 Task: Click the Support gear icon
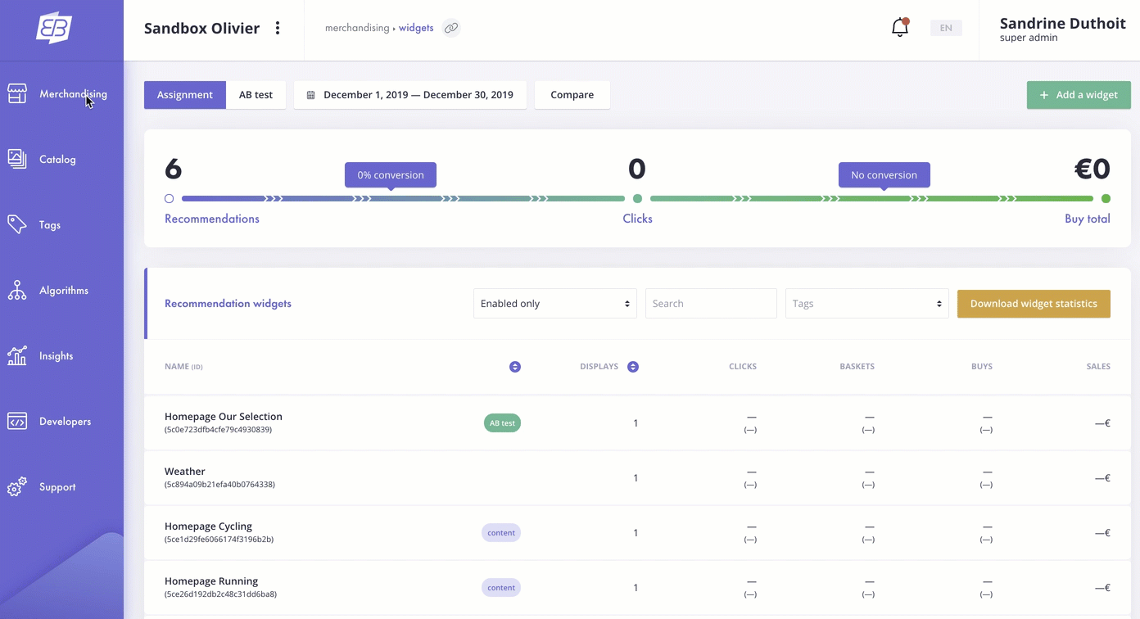click(17, 486)
